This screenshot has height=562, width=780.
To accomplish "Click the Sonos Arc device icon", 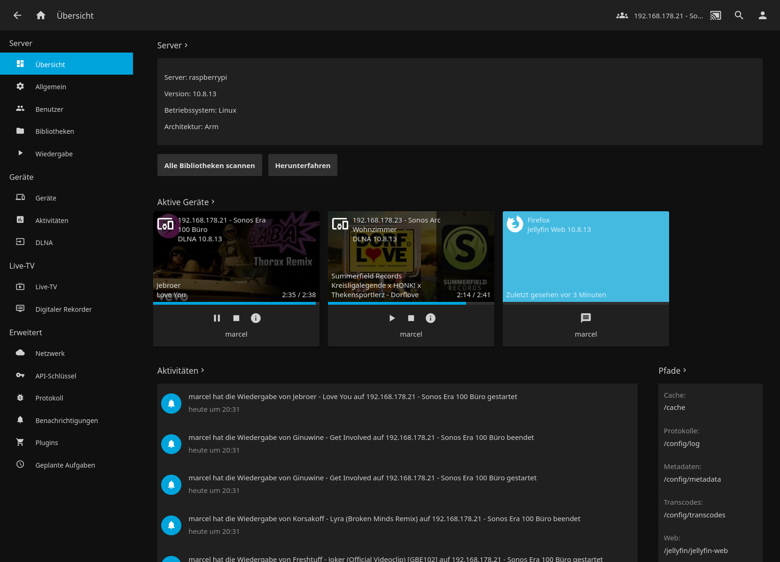I will click(x=340, y=224).
